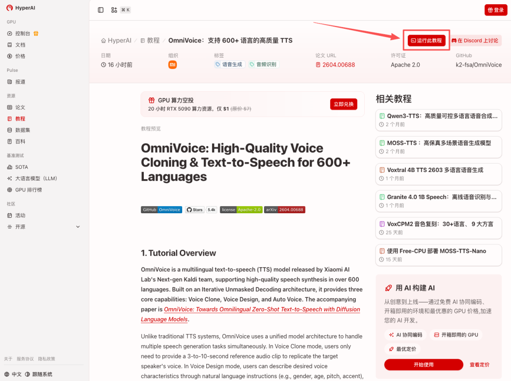Image resolution: width=511 pixels, height=381 pixels.
Task: Open 控制台 in the sidebar
Action: point(23,34)
